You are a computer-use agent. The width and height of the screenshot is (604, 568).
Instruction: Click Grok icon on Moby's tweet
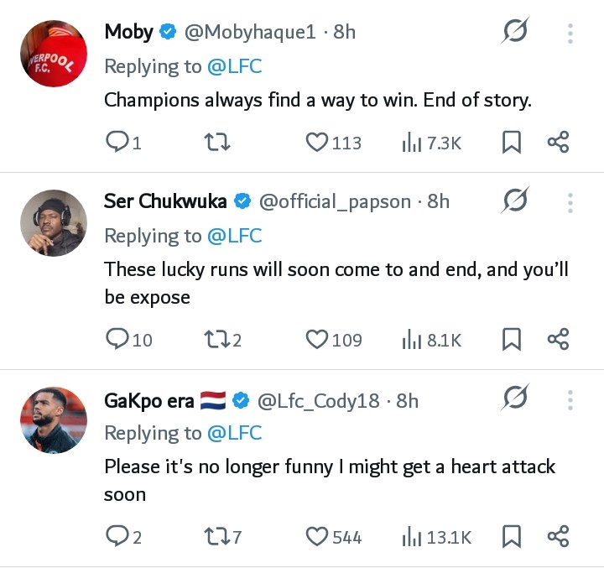(514, 33)
